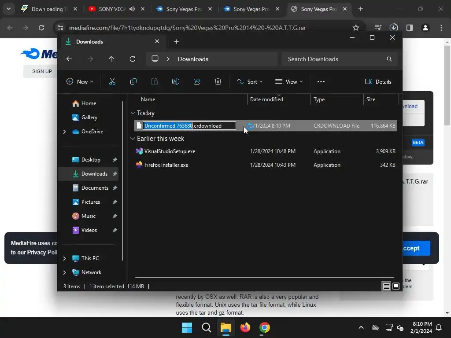This screenshot has width=451, height=338.
Task: Open Chrome tab search dropdown
Action: [9, 9]
